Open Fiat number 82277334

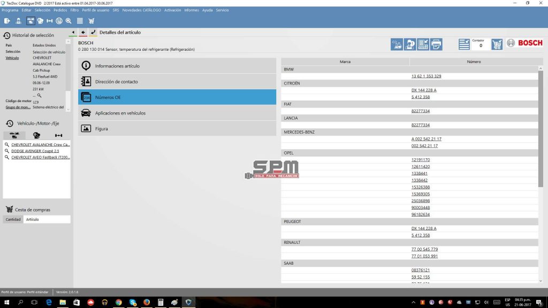pyautogui.click(x=421, y=111)
